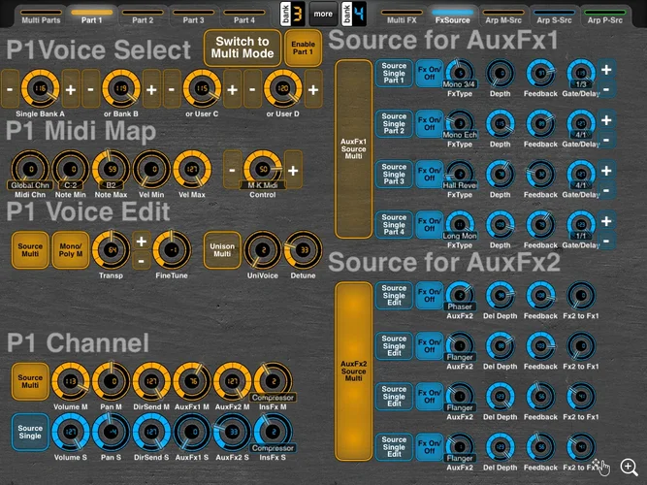This screenshot has width=647, height=485.
Task: Click the AuxFx1 M knob
Action: click(x=192, y=381)
